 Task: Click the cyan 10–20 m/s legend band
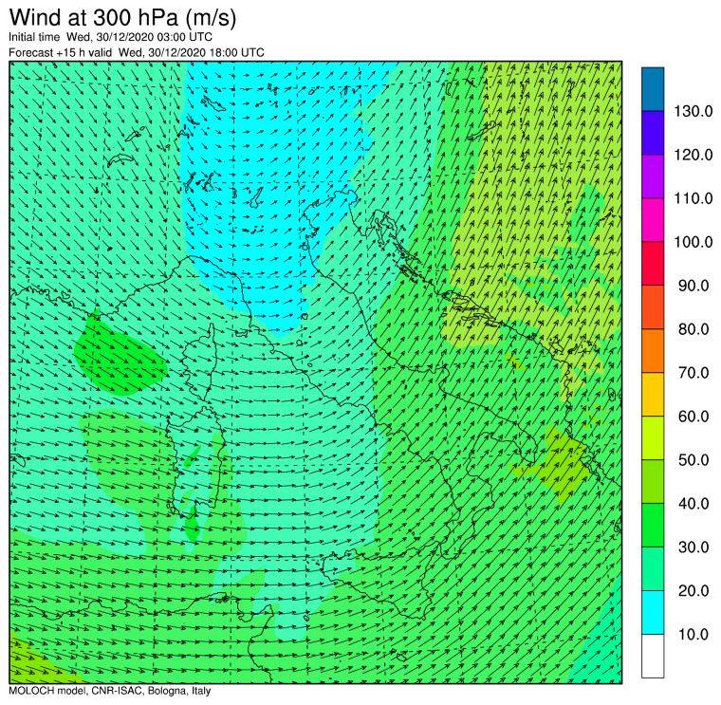[653, 612]
